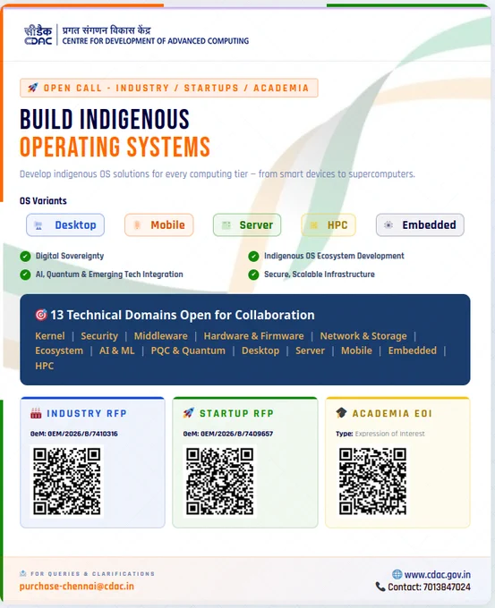Screen dimensions: 495x608
Task: Click the check beside Secure, Scalable Infrastructure
Action: click(253, 274)
